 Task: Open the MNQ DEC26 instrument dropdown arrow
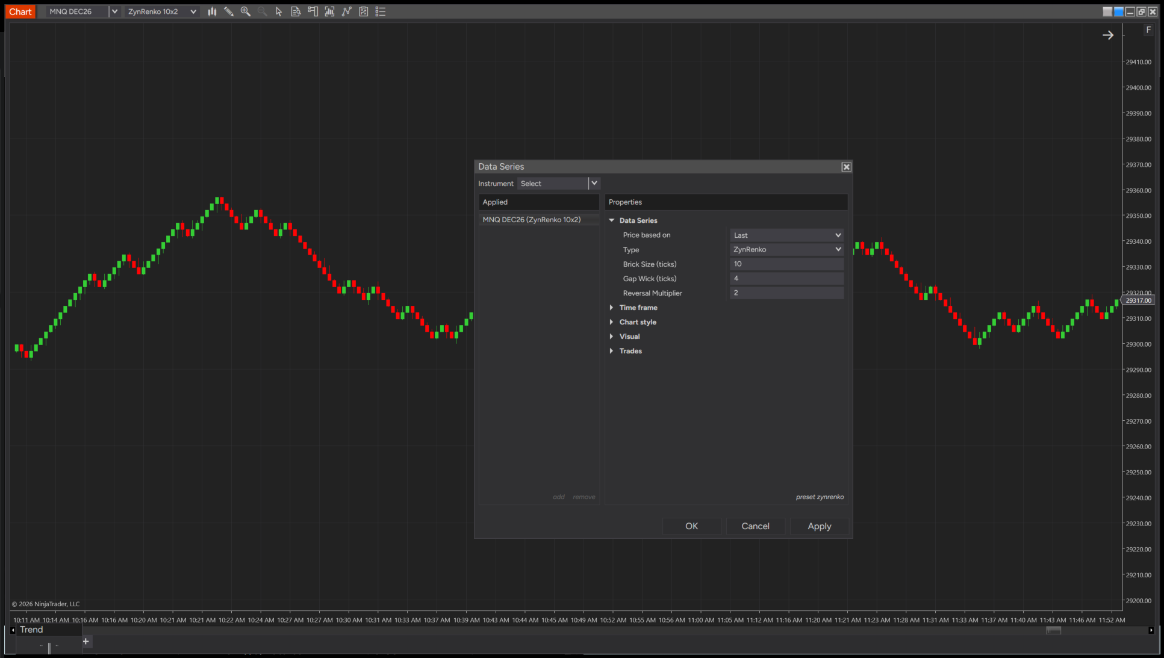pyautogui.click(x=114, y=11)
